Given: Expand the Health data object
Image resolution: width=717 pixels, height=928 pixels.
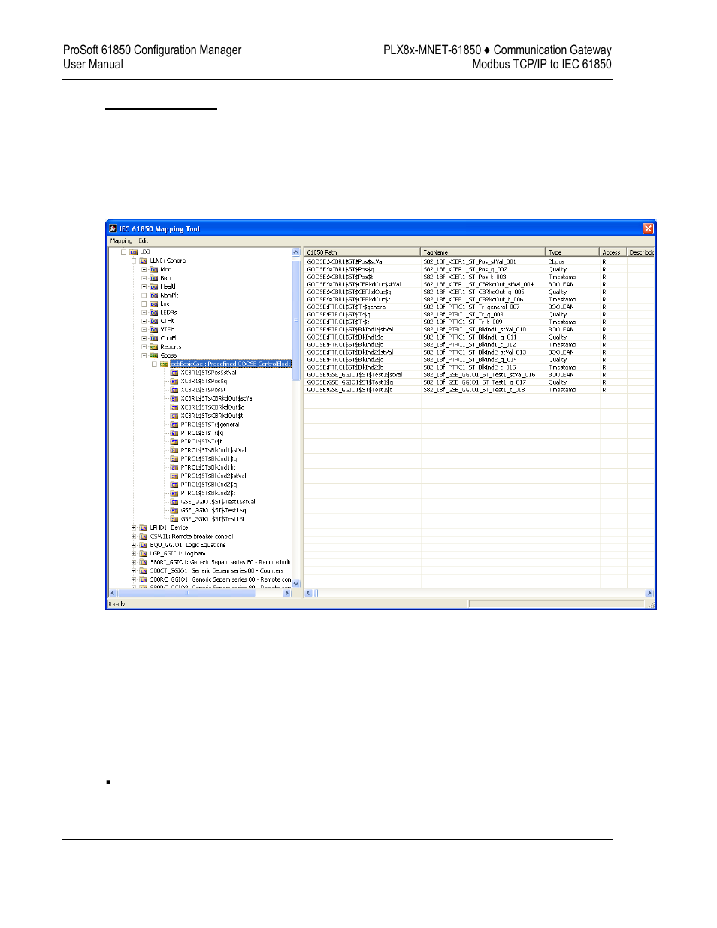Looking at the screenshot, I should (144, 286).
